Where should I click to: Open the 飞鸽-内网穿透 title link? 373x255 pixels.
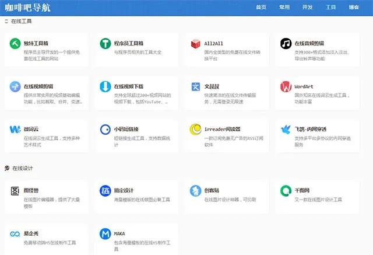[x=311, y=130]
